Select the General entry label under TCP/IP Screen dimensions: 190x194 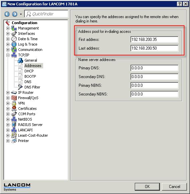pyautogui.click(x=31, y=60)
